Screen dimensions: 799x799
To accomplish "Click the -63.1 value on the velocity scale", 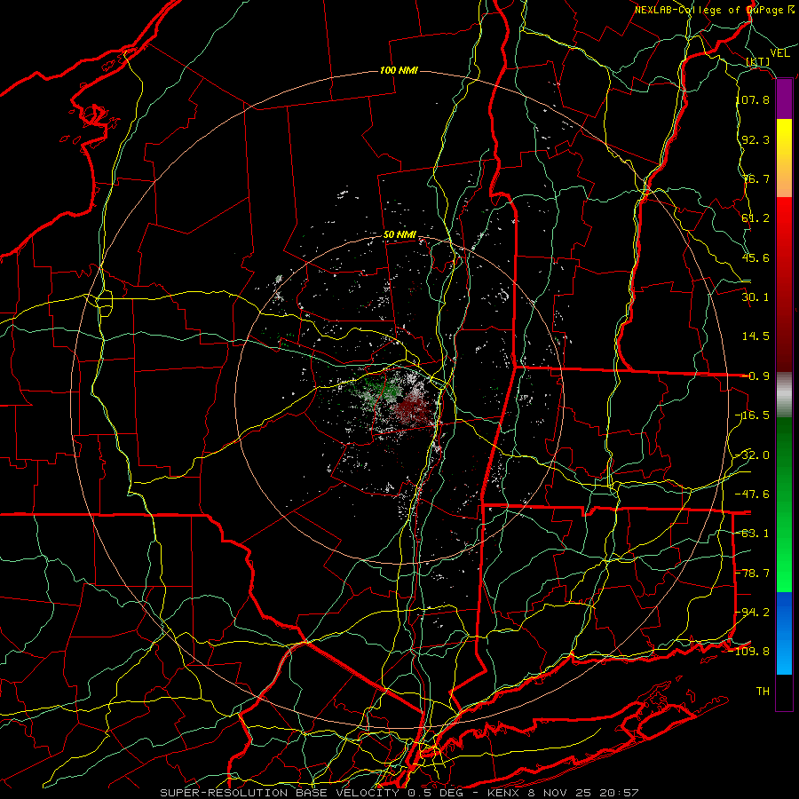I will (753, 534).
